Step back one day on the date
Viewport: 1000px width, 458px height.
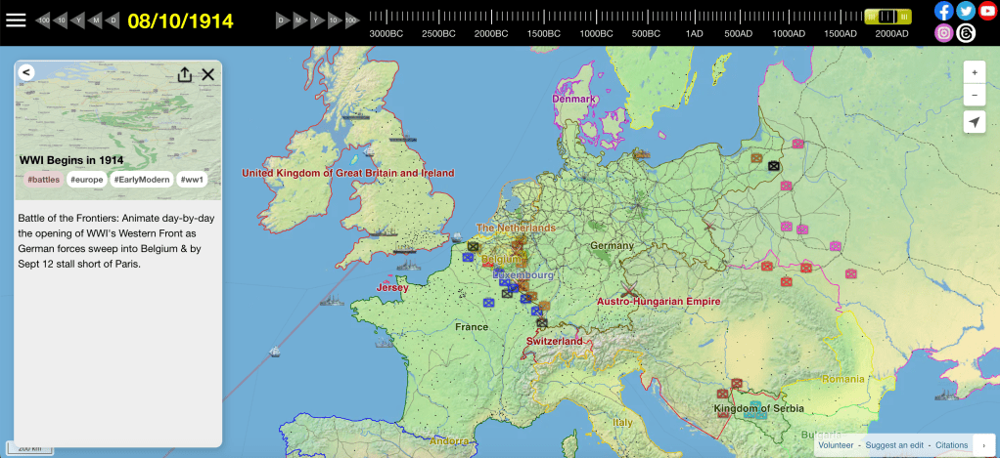114,20
